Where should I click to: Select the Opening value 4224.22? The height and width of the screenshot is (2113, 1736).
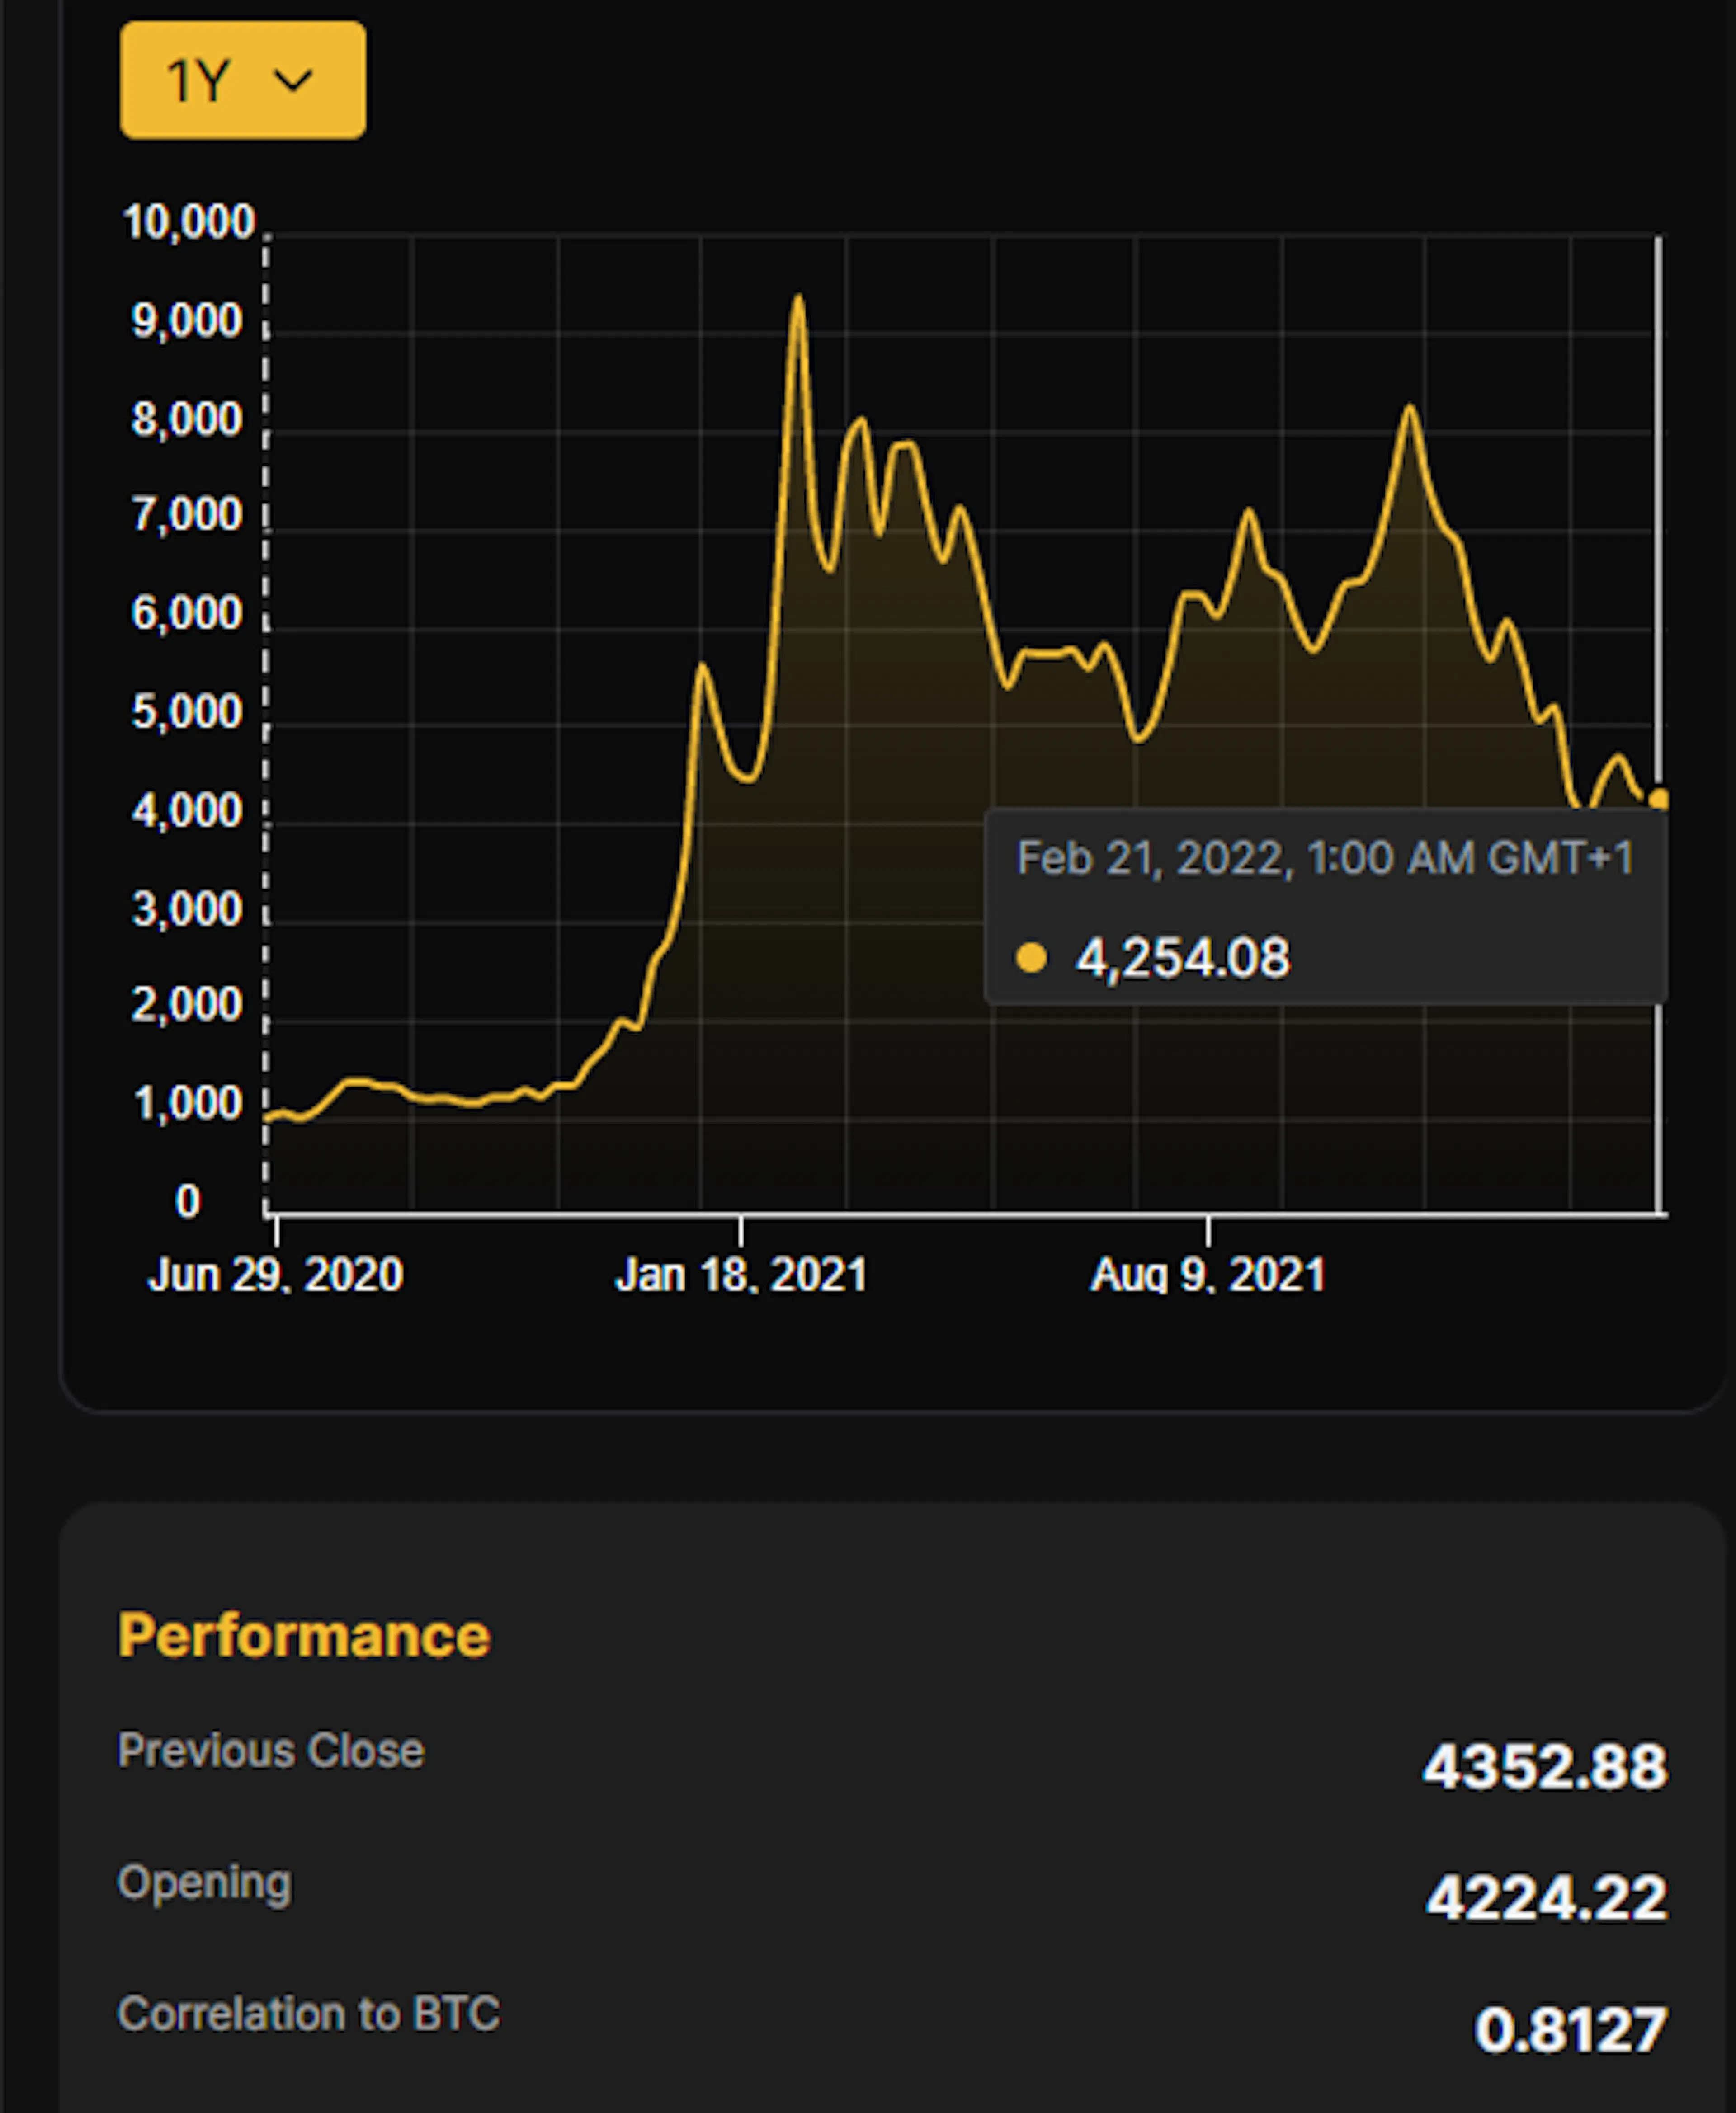point(1547,1898)
